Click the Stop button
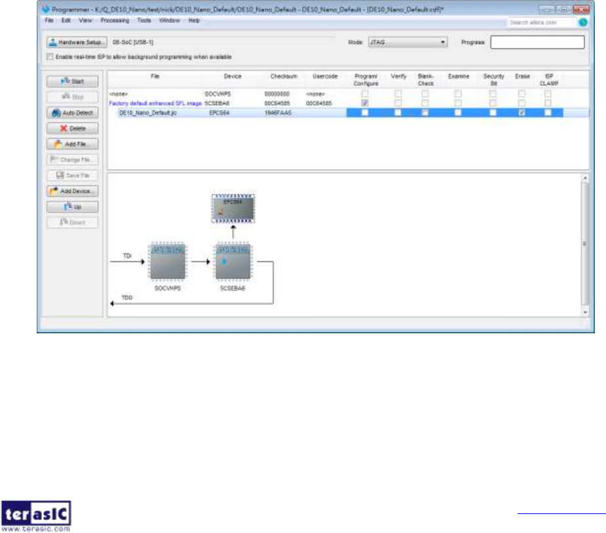The width and height of the screenshot is (606, 533). pos(72,97)
